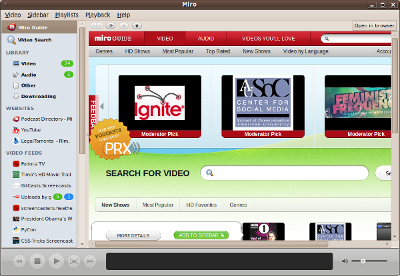Switch to the AUDIO guide tab
The width and height of the screenshot is (400, 276).
coord(206,39)
